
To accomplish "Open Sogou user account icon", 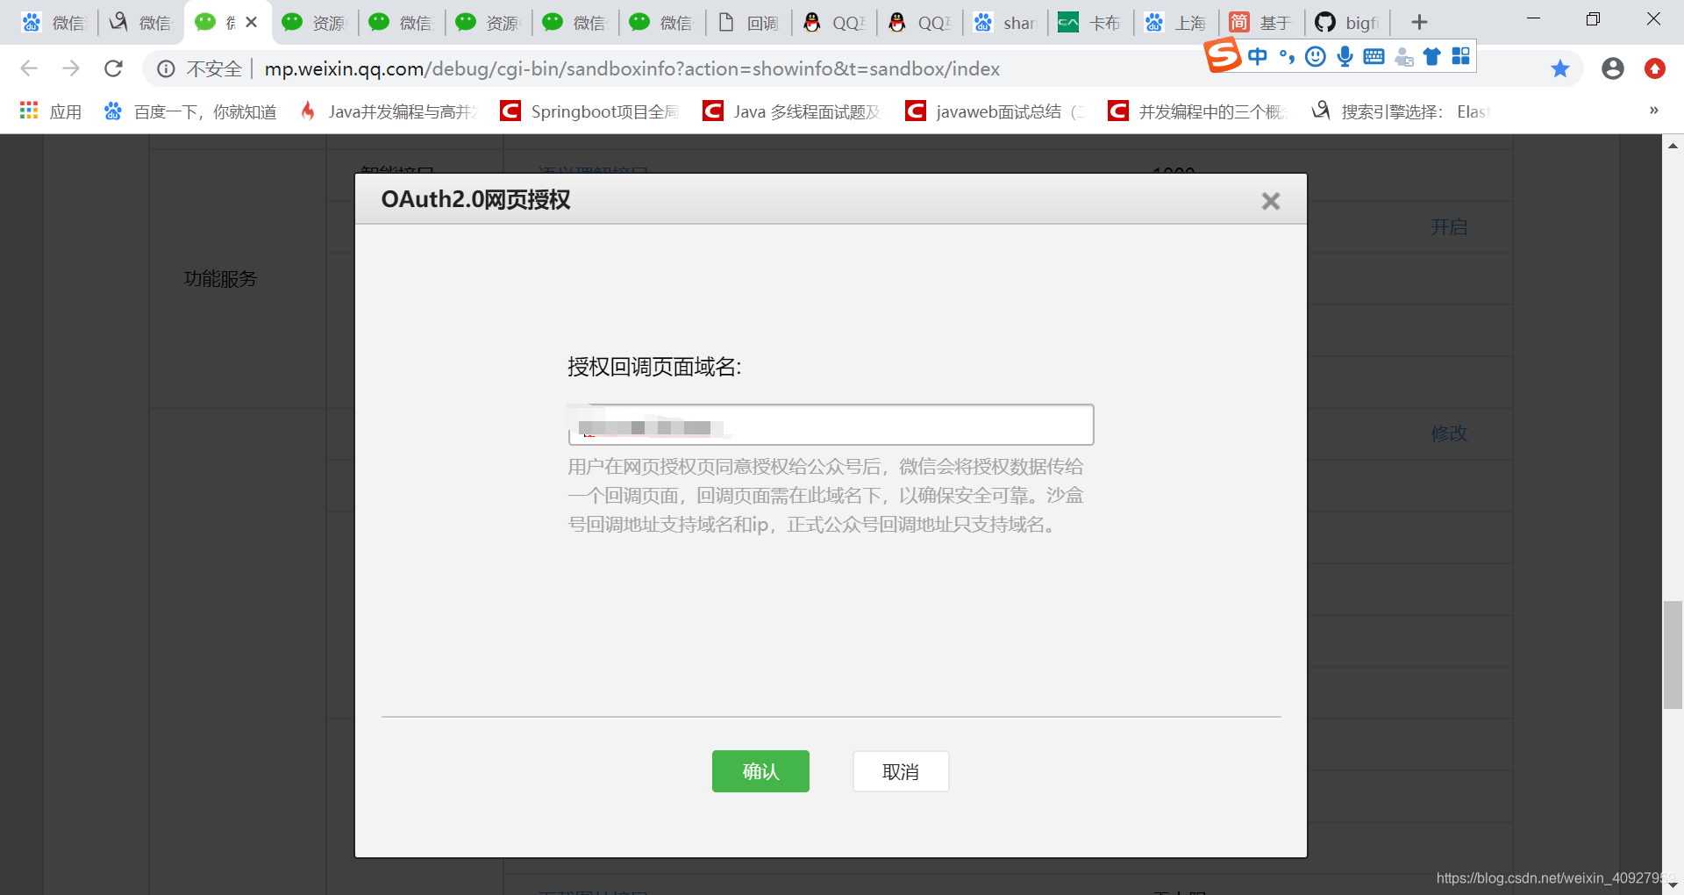I will pyautogui.click(x=1403, y=57).
